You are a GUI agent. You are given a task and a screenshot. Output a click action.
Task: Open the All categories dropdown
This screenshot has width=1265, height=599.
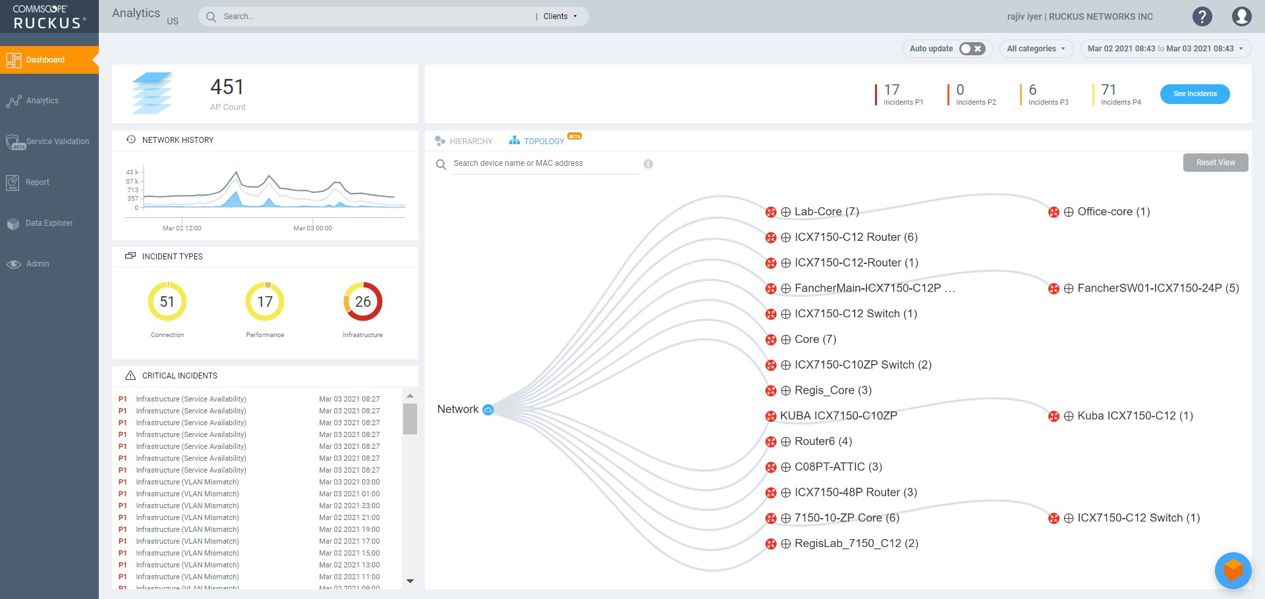tap(1036, 49)
